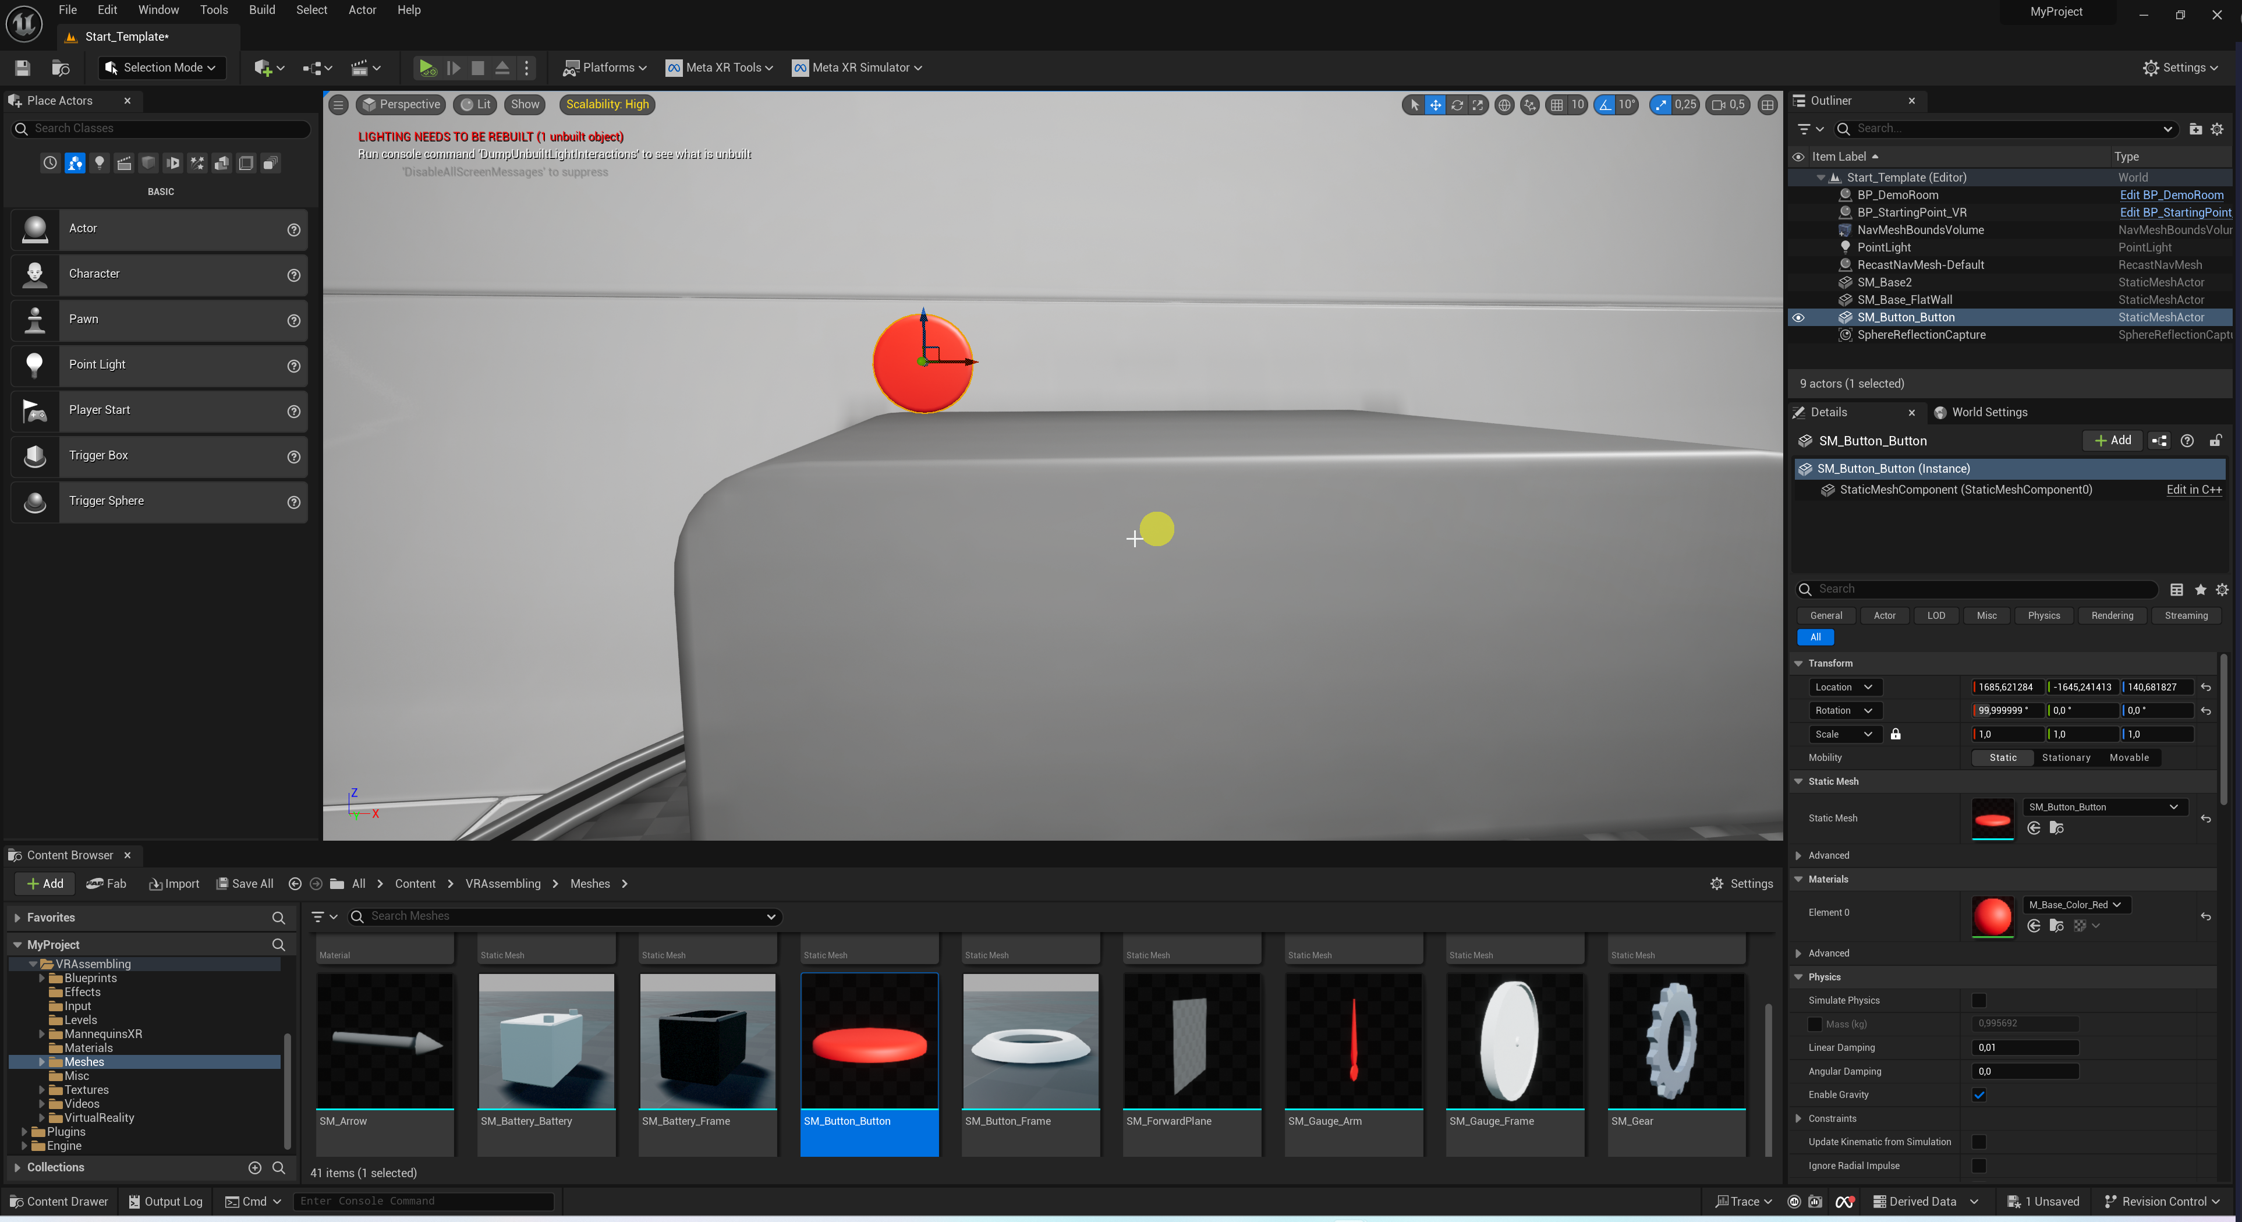Select the rotate transform gizmo tool
2242x1222 pixels.
point(1456,104)
